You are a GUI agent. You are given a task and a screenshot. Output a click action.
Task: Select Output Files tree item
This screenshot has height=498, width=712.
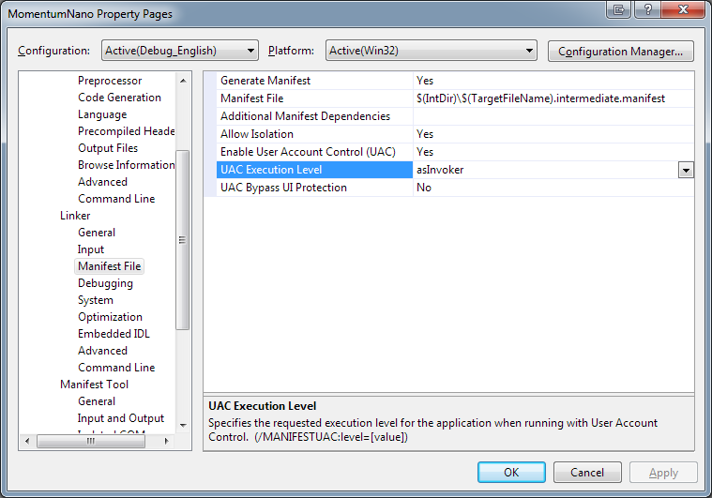(108, 148)
